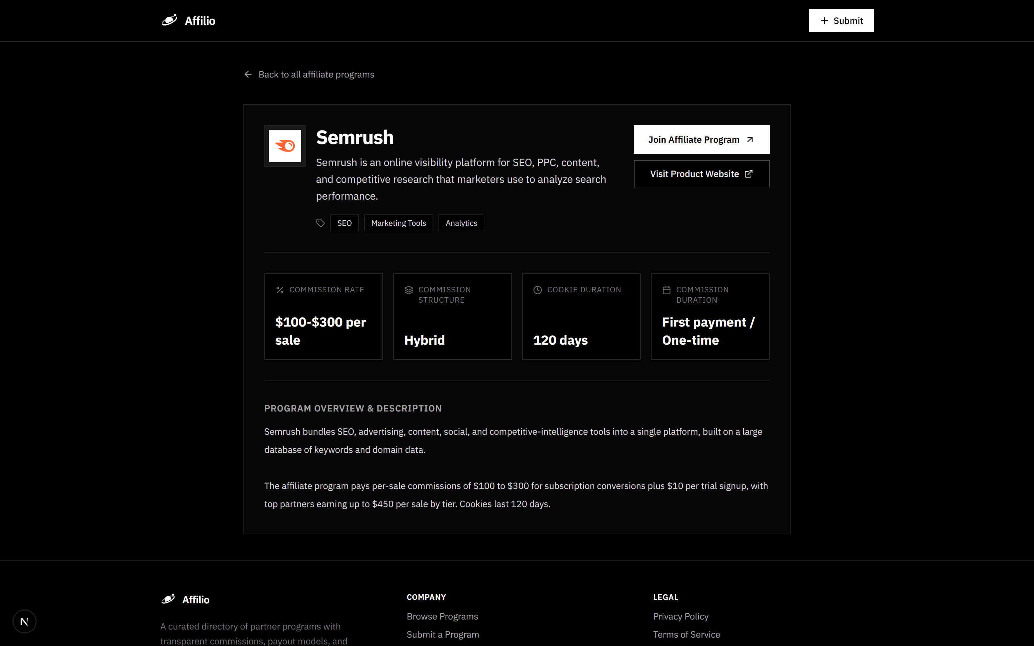Image resolution: width=1034 pixels, height=646 pixels.
Task: Go back to all affiliate programs
Action: click(x=309, y=74)
